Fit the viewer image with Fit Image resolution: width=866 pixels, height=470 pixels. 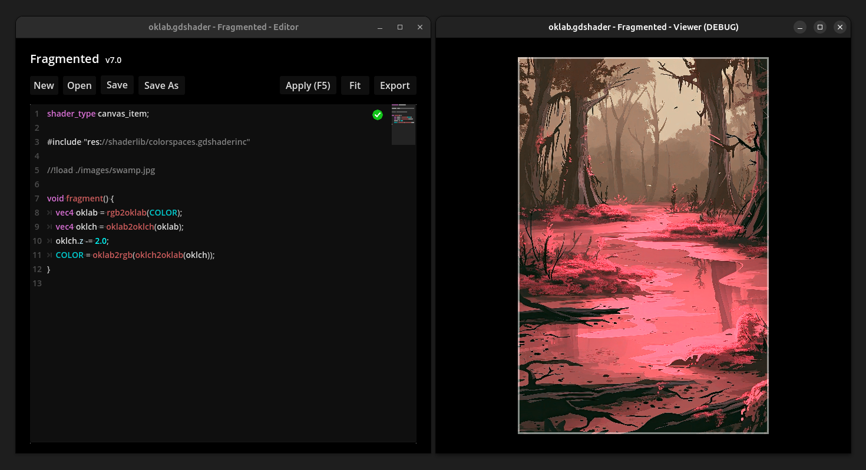[355, 85]
